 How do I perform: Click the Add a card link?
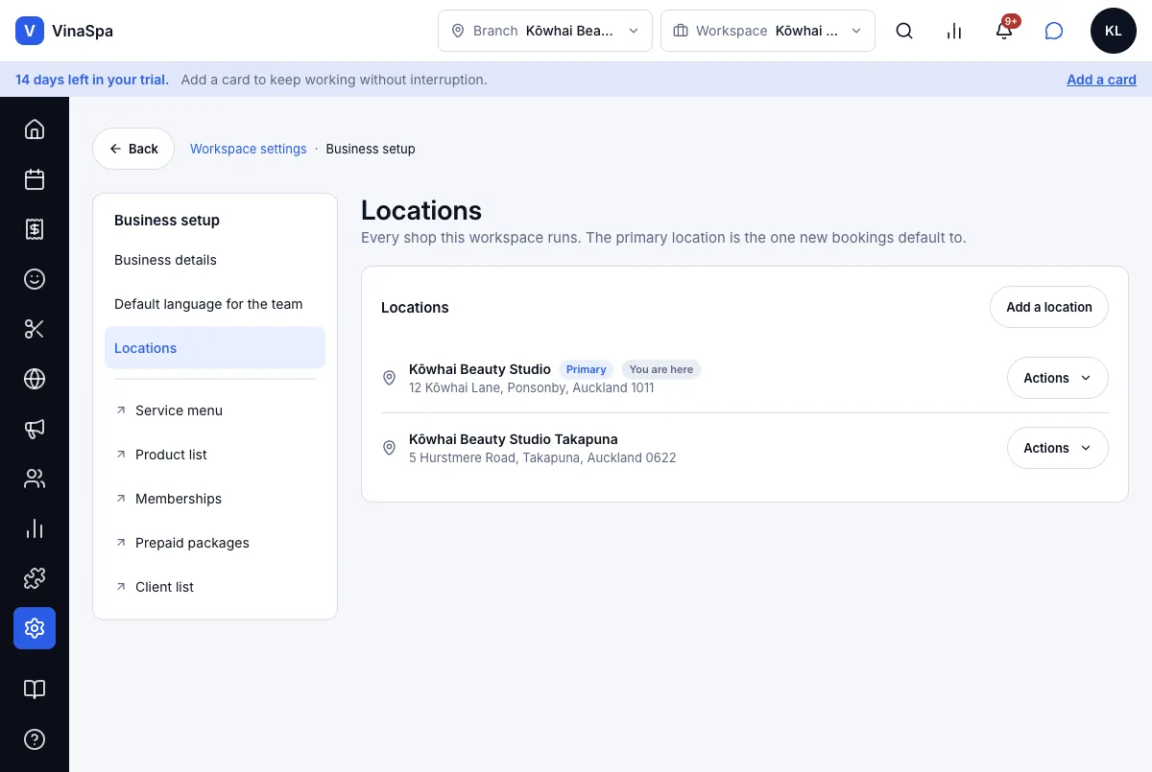tap(1101, 80)
